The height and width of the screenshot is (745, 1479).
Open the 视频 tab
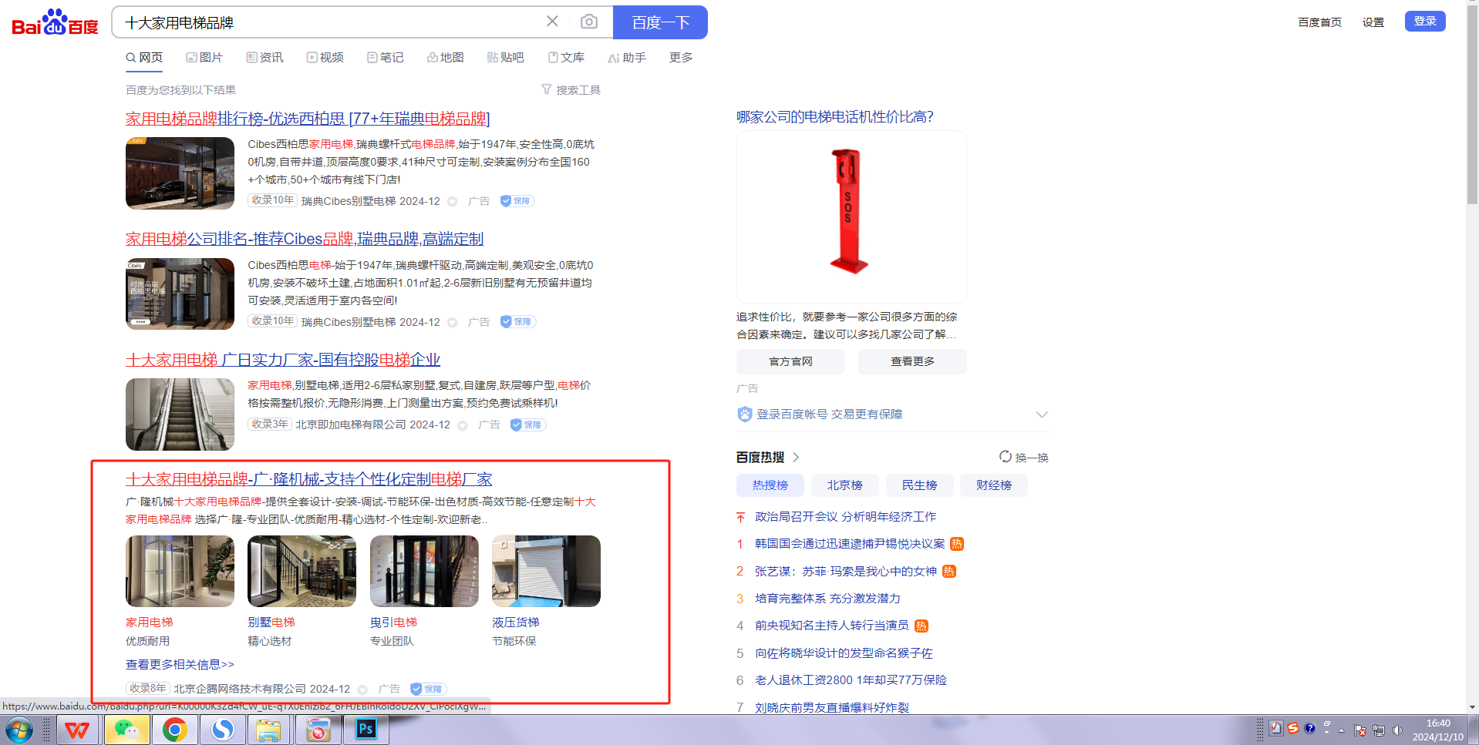tap(325, 58)
